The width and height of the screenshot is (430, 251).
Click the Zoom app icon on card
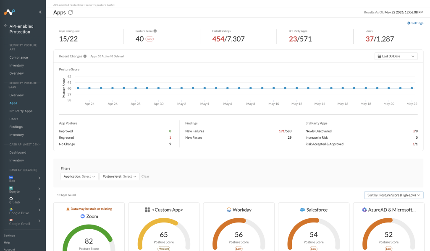pyautogui.click(x=83, y=216)
